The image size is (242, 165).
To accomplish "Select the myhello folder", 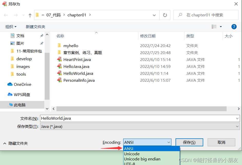I will pyautogui.click(x=71, y=46).
